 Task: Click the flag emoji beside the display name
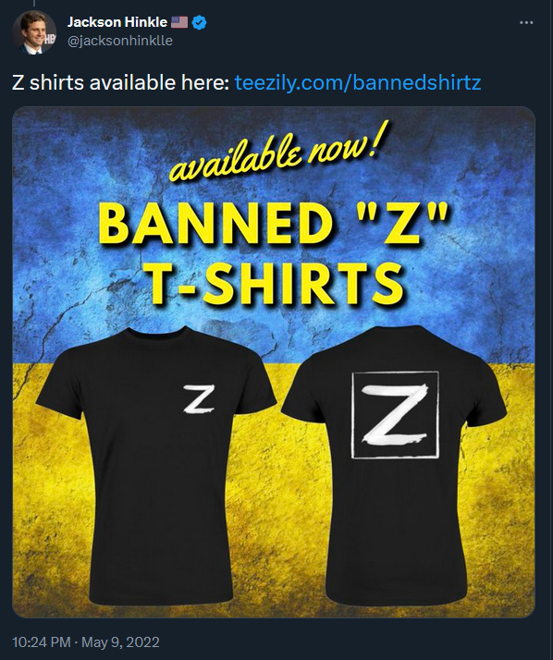(x=179, y=22)
